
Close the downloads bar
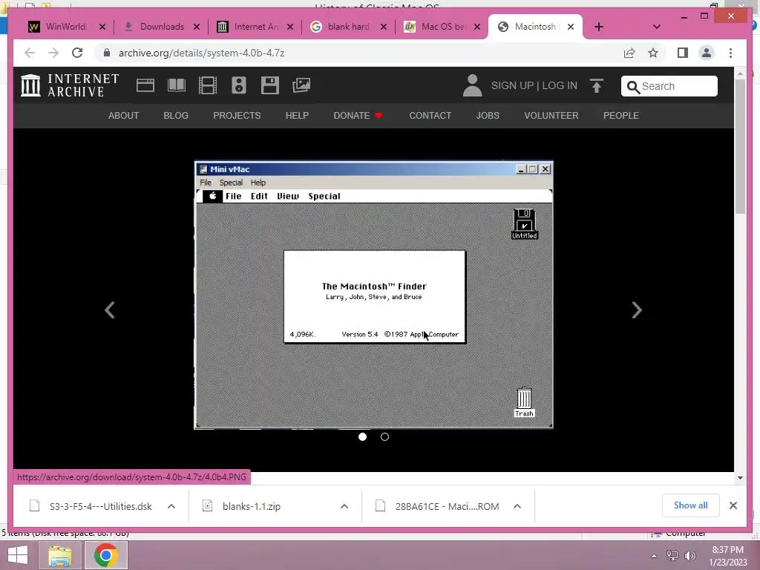pos(733,505)
